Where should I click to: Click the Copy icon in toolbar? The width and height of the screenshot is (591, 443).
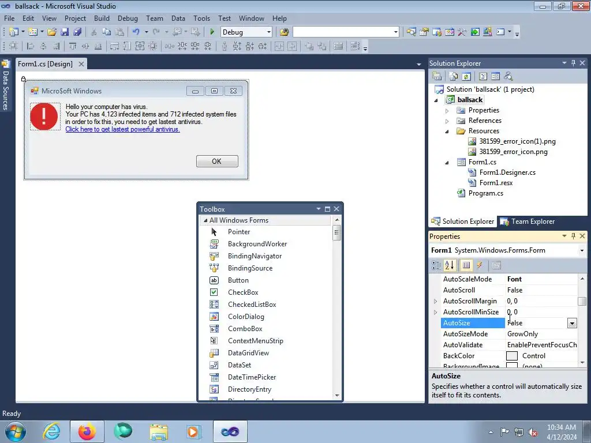coord(107,32)
